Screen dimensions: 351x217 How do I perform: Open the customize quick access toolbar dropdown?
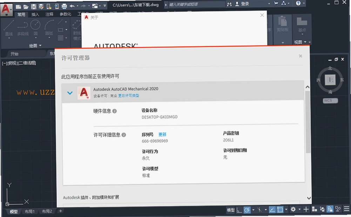click(105, 6)
